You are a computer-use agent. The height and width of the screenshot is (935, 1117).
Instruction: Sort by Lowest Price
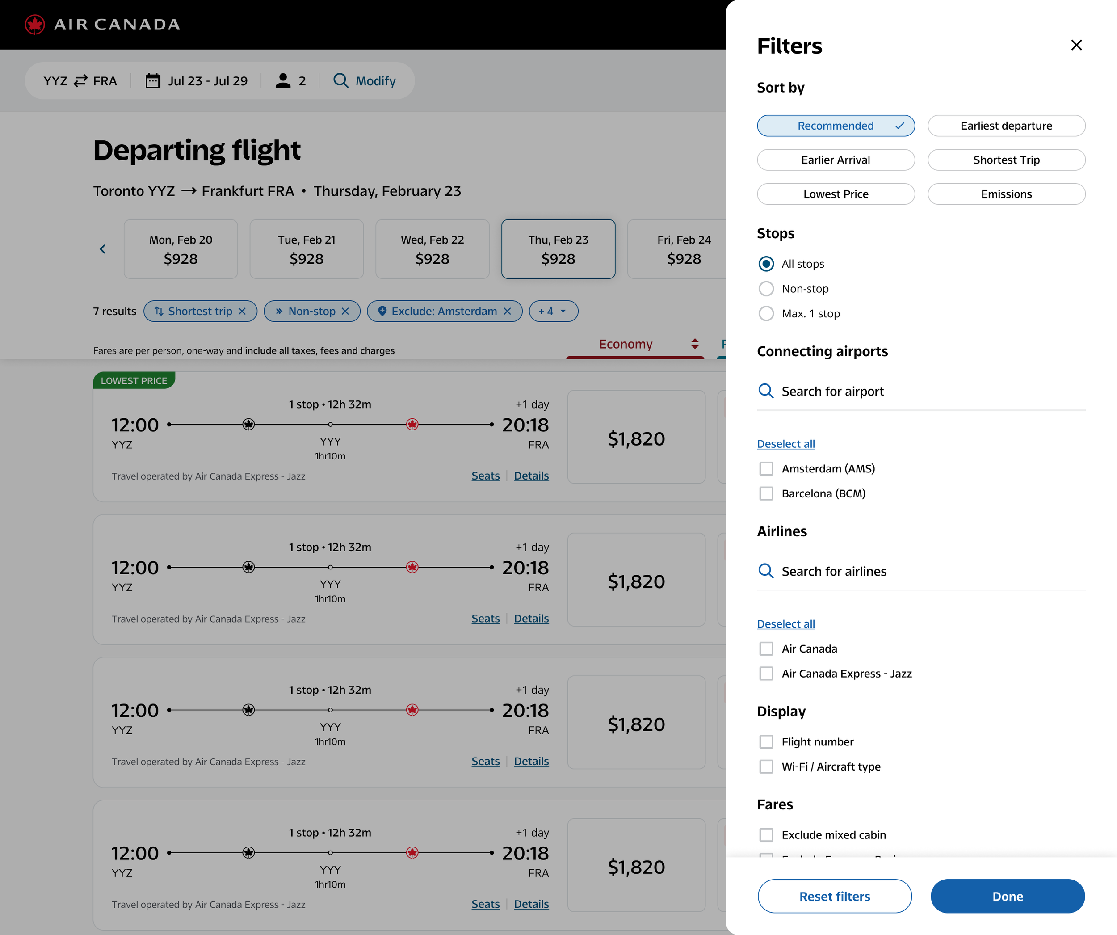pos(836,194)
